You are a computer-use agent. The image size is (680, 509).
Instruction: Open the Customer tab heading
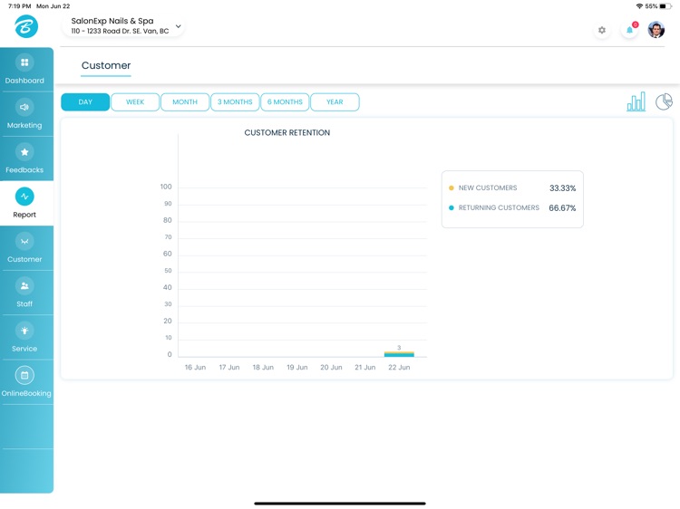tap(106, 65)
